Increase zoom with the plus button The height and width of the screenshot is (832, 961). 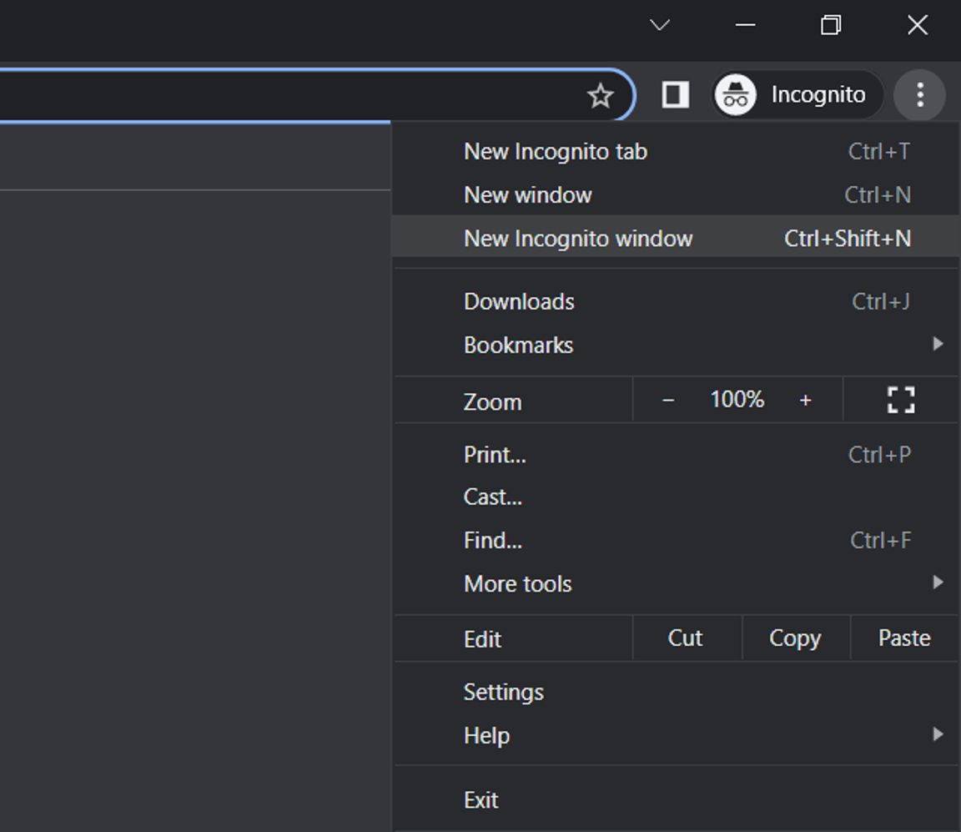(x=805, y=401)
